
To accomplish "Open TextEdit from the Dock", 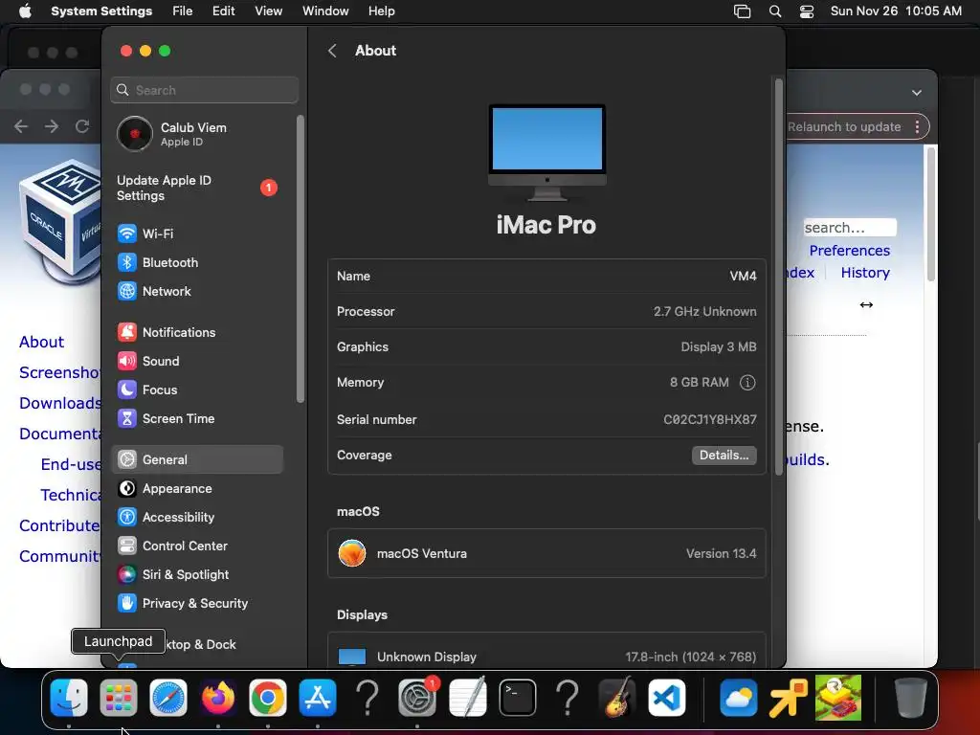I will click(467, 698).
